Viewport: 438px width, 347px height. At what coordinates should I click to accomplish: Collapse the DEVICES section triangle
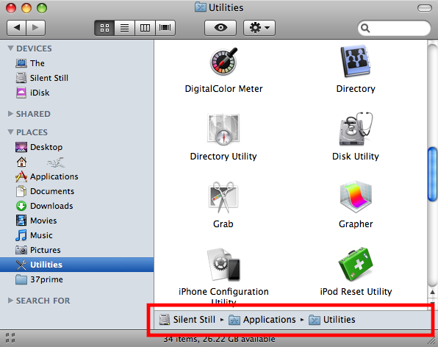[x=10, y=49]
